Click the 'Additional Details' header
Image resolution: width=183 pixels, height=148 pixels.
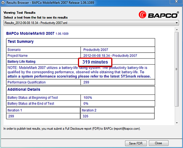24,90
